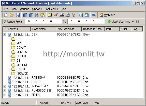Click the Log... column header
Screen dimensions: 146x106
point(137,29)
